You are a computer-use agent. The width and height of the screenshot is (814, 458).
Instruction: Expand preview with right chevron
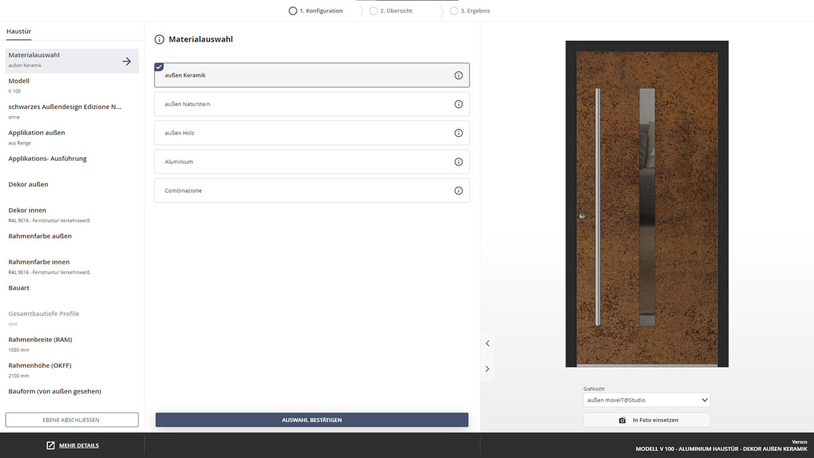[487, 369]
